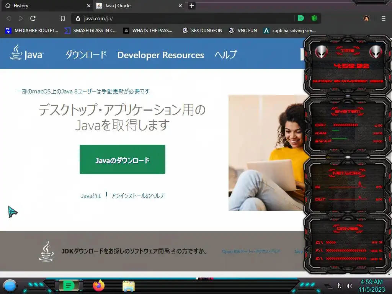Click the Windows Start orb
The width and height of the screenshot is (392, 294).
10,286
